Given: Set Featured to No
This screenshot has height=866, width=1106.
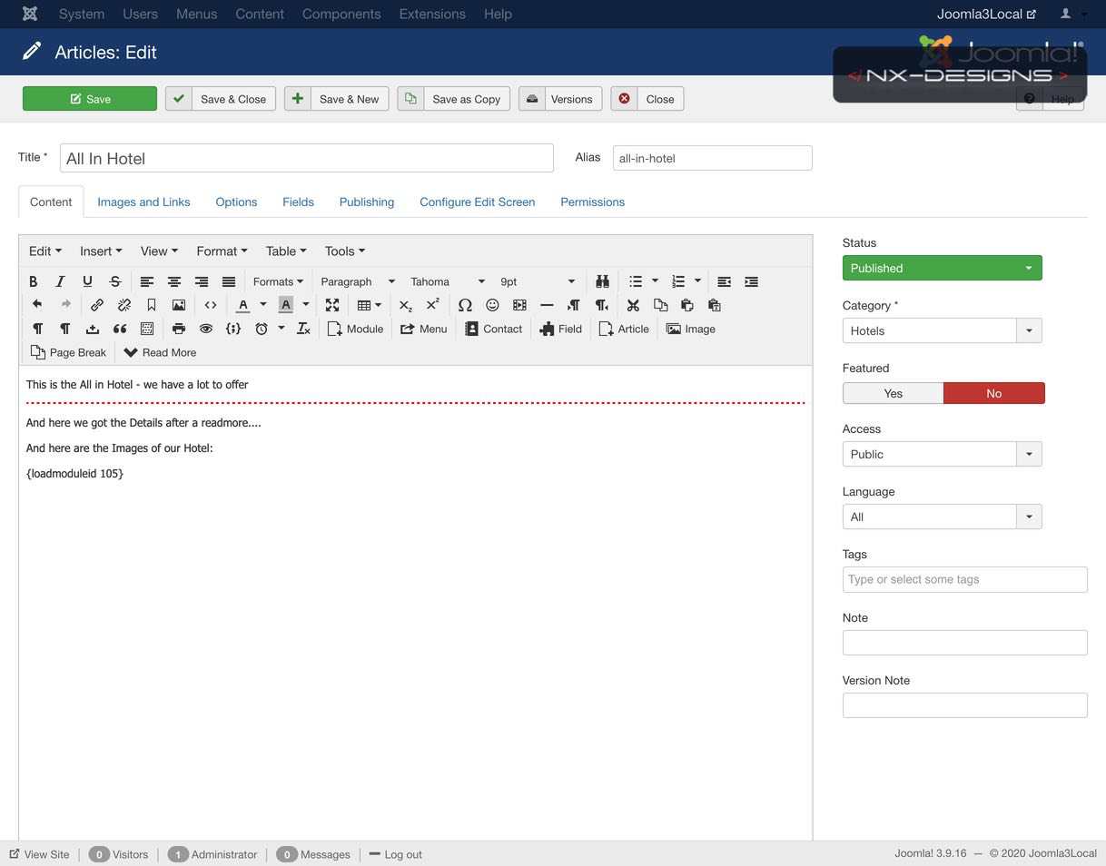Looking at the screenshot, I should (994, 393).
